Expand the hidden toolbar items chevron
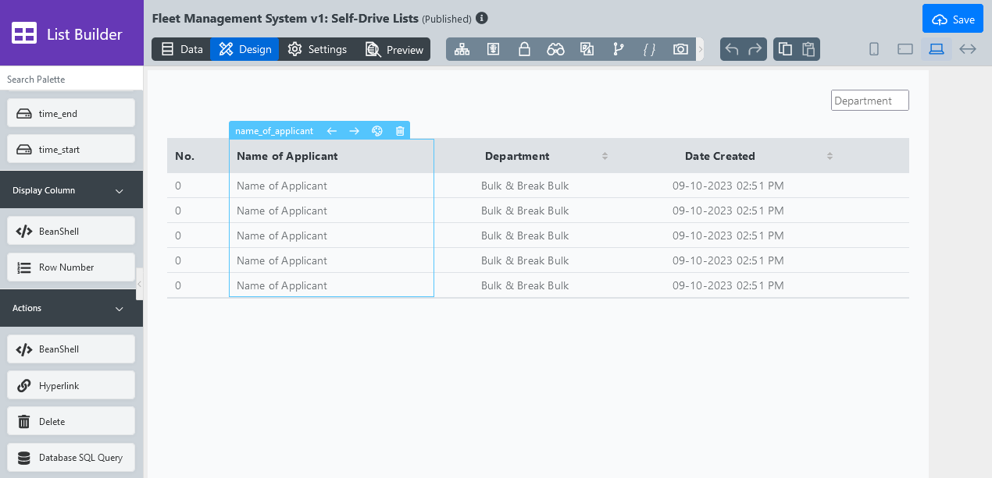 pyautogui.click(x=700, y=49)
